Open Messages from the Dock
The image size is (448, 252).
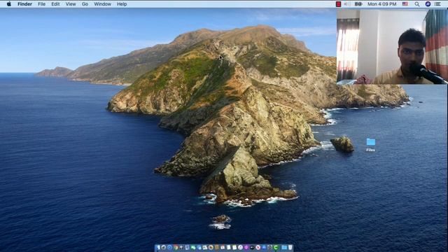pos(193,247)
